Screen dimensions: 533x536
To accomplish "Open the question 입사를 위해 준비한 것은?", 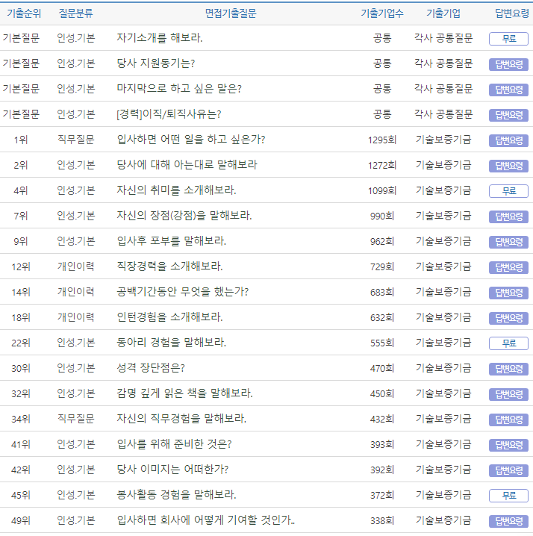I will click(x=174, y=444).
